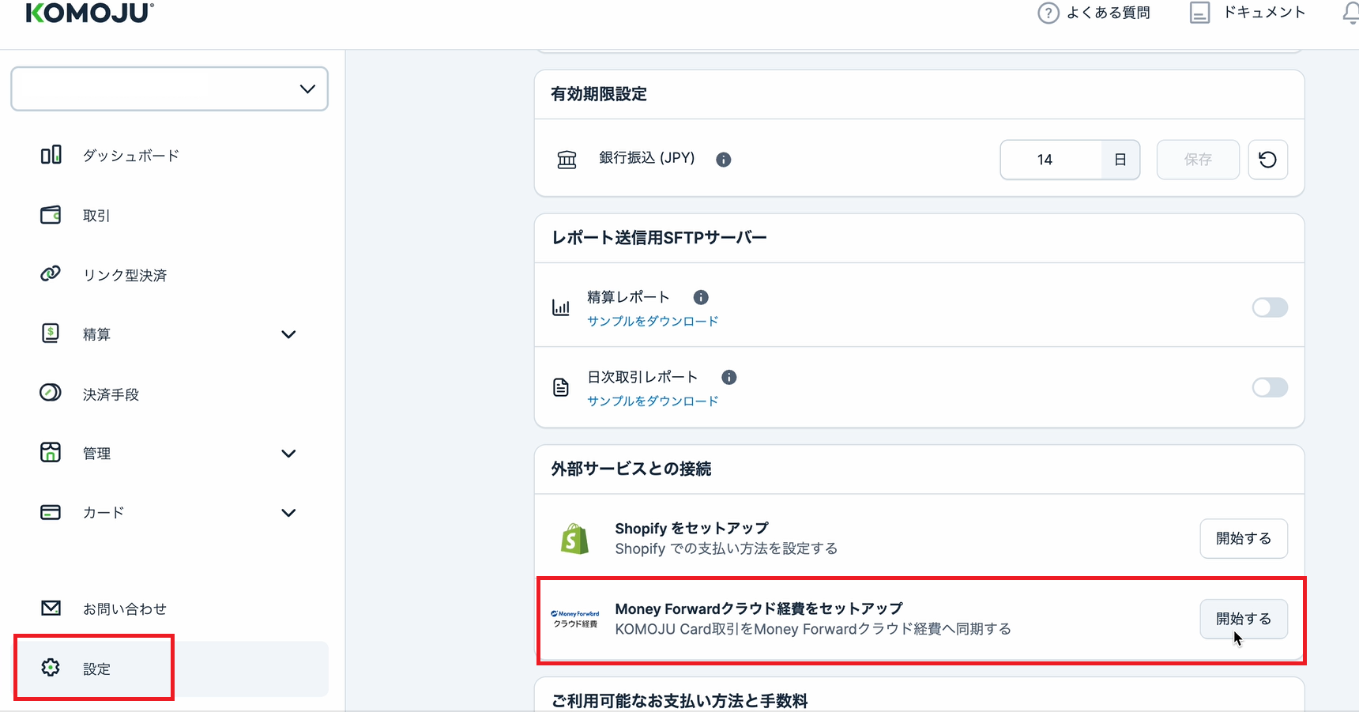Click the Shopify logo icon

point(575,538)
